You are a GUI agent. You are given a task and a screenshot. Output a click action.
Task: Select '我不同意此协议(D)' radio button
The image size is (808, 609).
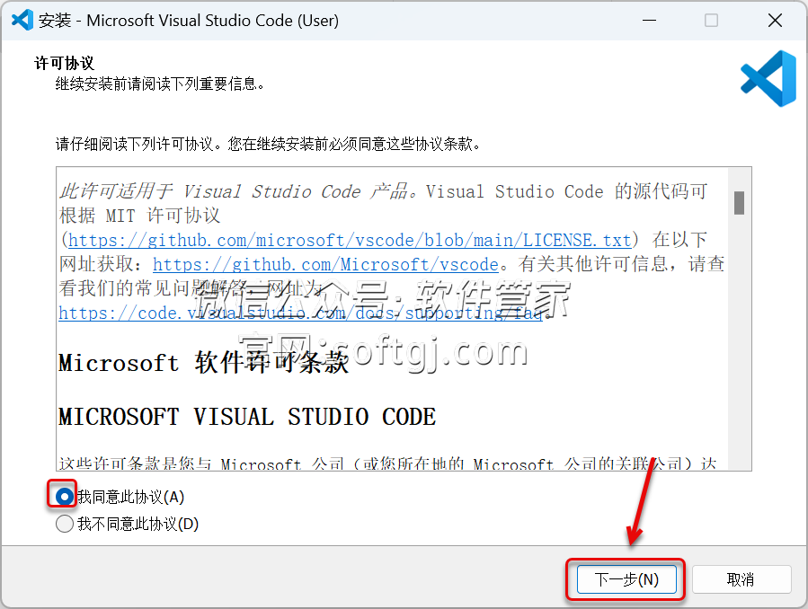65,524
